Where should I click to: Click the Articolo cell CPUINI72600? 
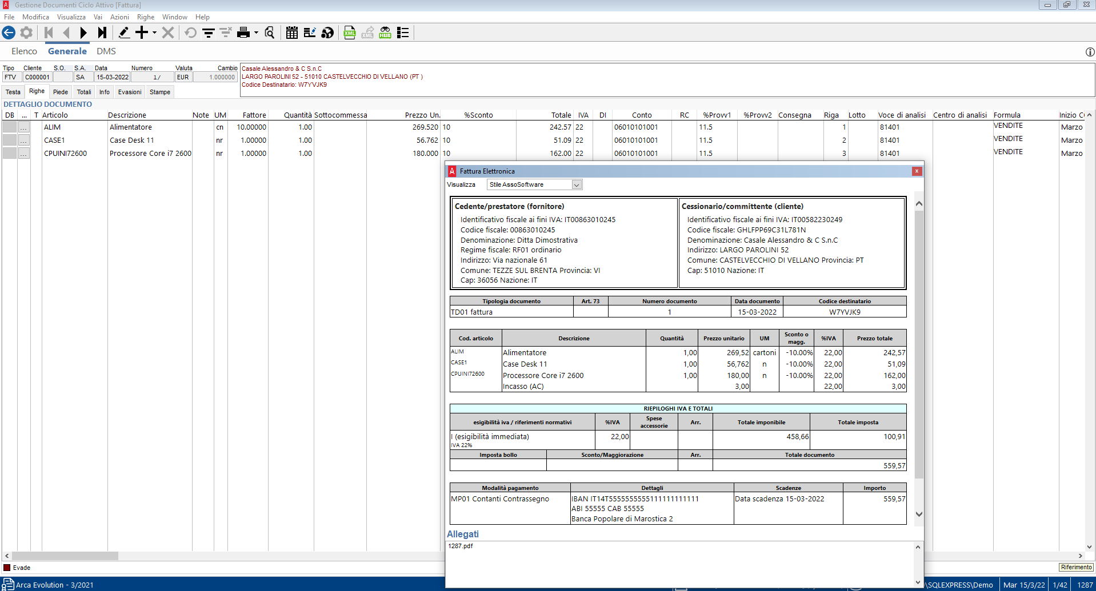(66, 154)
